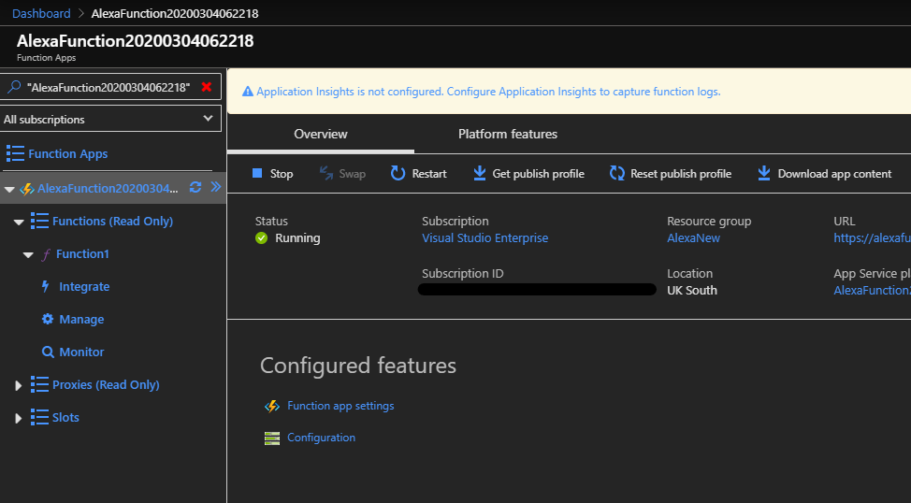
Task: Open the Manage page
Action: pos(82,319)
